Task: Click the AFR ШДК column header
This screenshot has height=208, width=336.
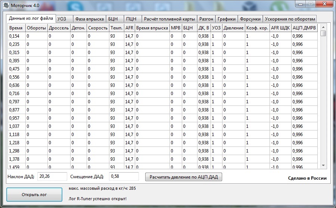Action: coord(280,28)
